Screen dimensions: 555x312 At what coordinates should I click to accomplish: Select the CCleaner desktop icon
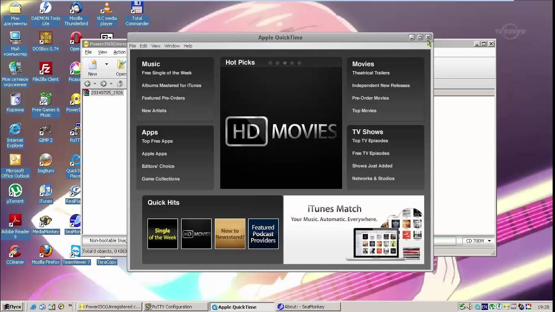pyautogui.click(x=15, y=254)
